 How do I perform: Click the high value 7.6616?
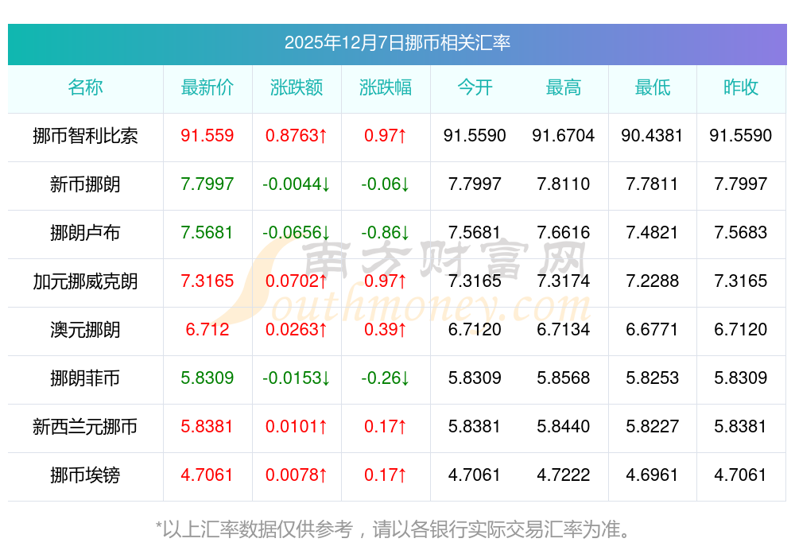564,233
